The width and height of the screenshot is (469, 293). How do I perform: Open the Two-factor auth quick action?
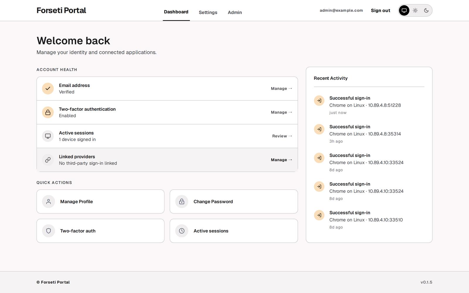100,231
